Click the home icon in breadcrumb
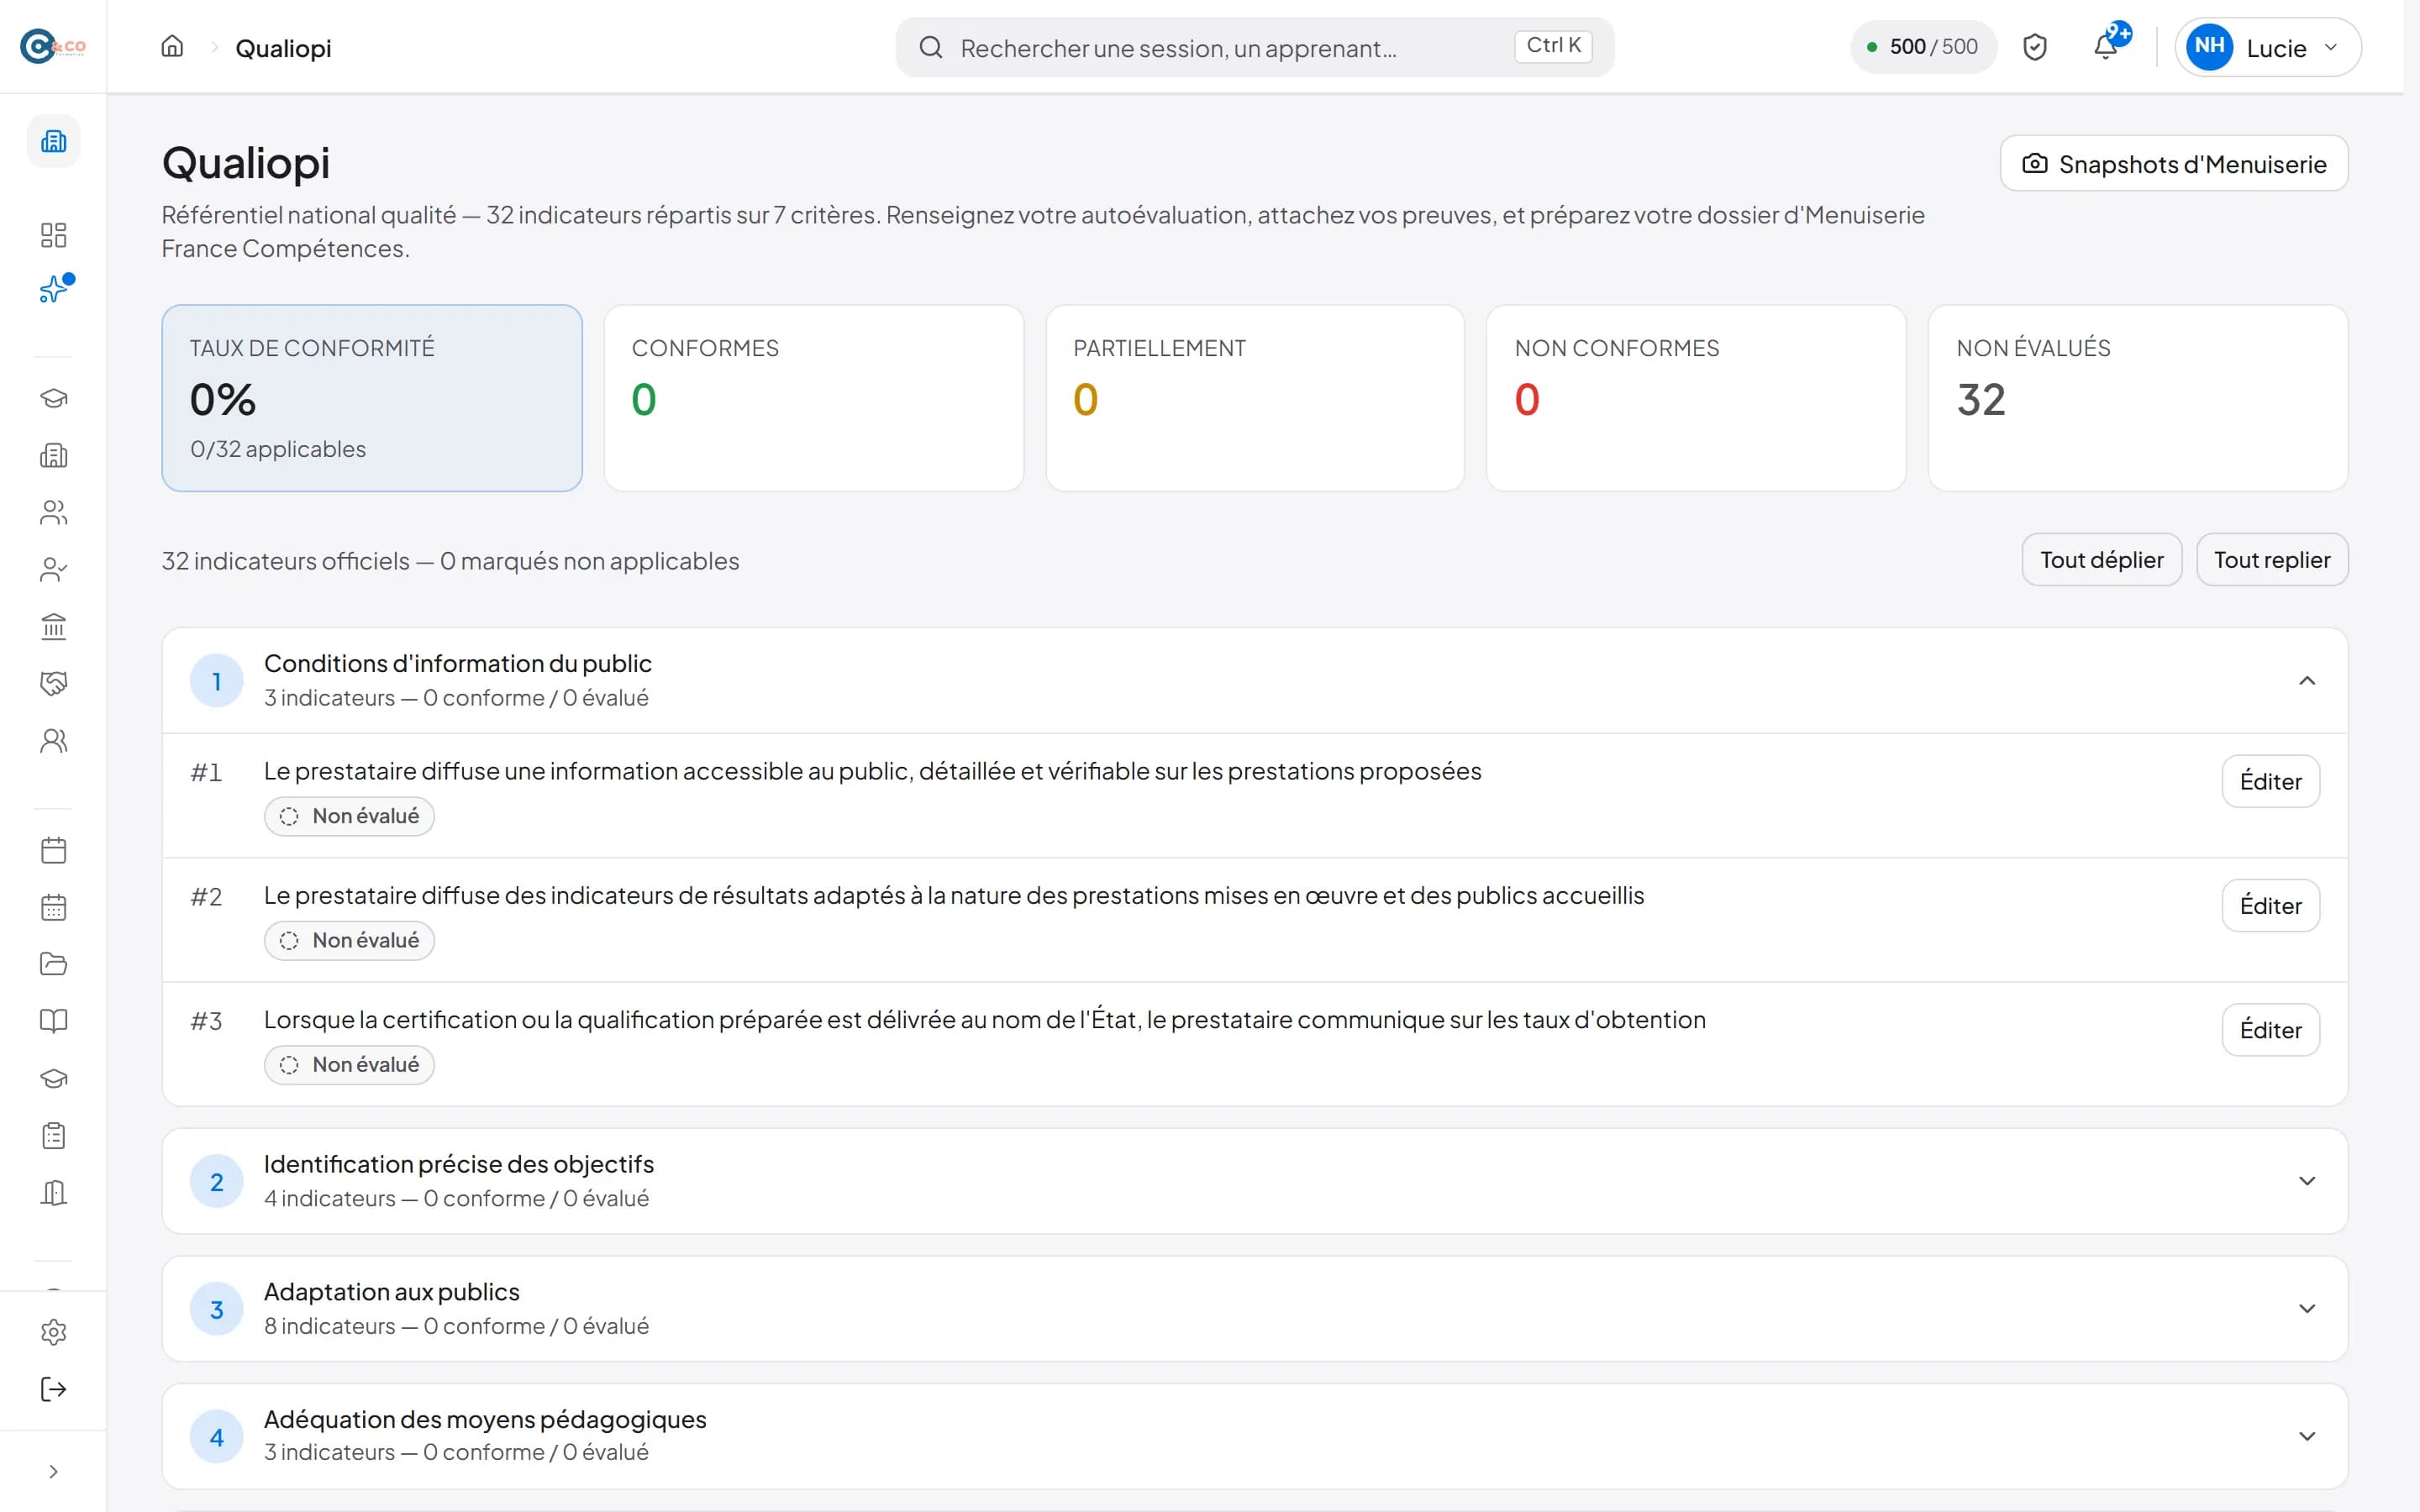The height and width of the screenshot is (1512, 2420). (172, 47)
